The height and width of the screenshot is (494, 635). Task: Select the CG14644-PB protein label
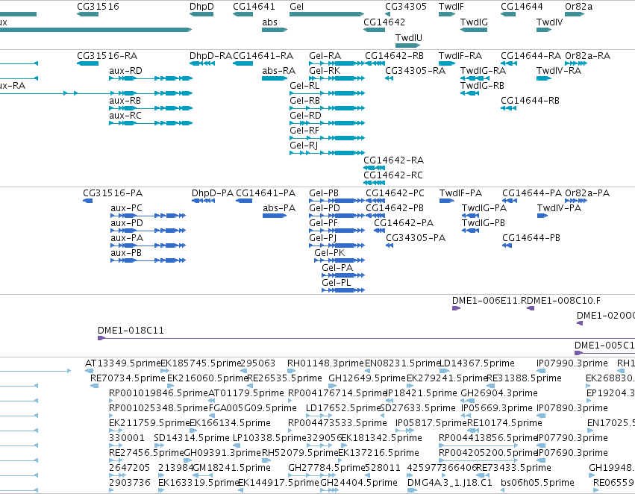531,238
